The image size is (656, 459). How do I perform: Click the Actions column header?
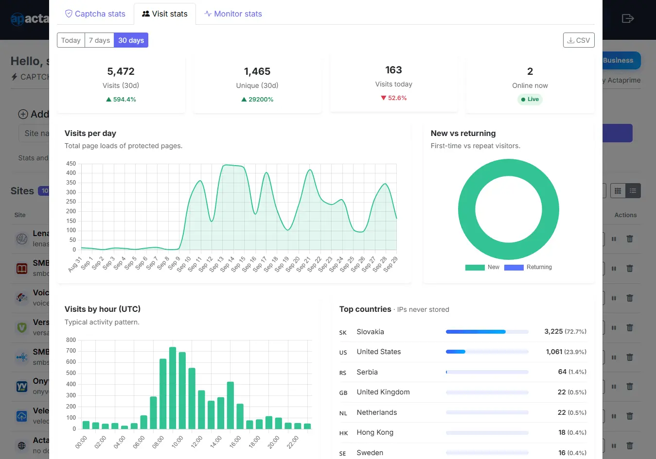pos(625,215)
